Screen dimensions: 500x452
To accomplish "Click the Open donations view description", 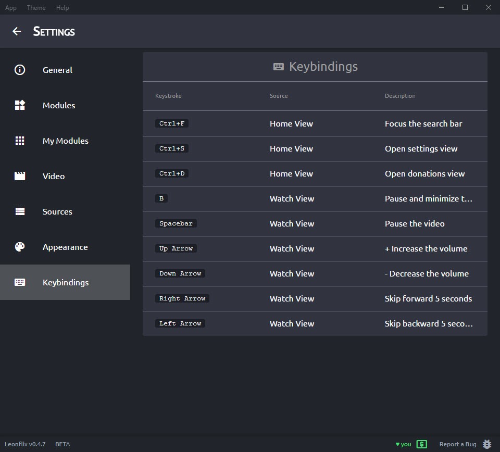I will [x=425, y=174].
